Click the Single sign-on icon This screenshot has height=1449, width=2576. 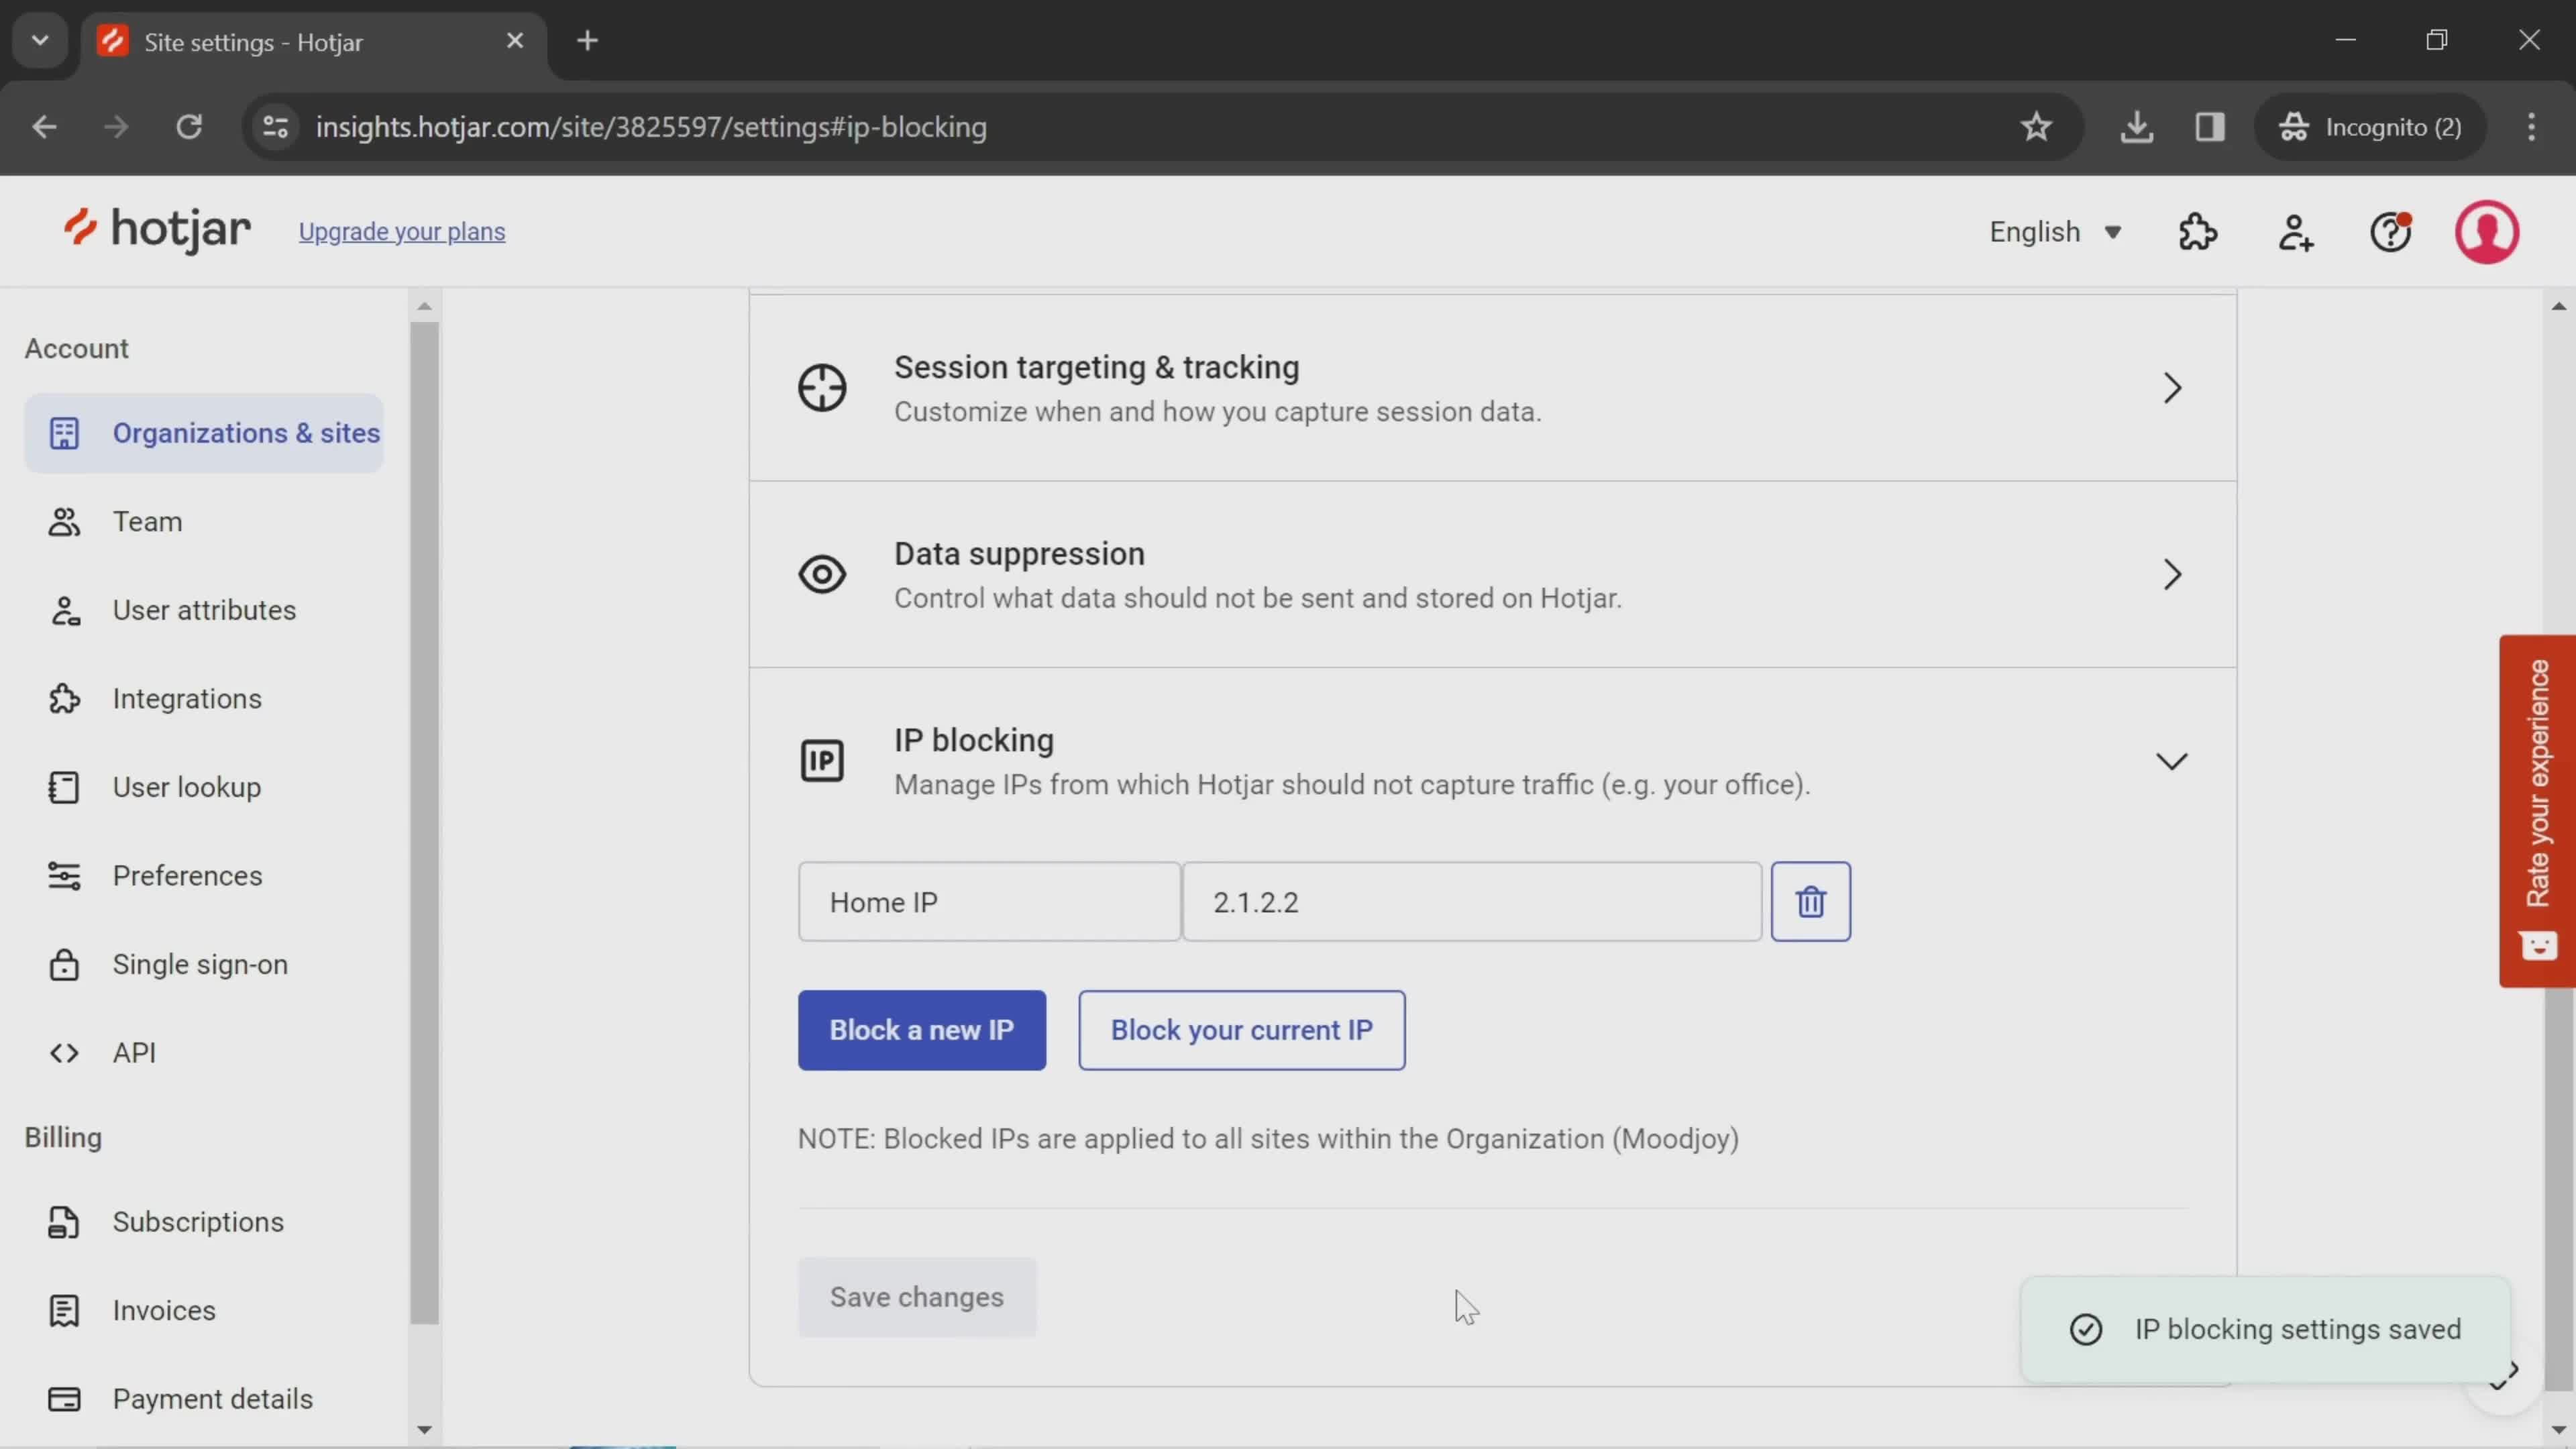coord(62,964)
